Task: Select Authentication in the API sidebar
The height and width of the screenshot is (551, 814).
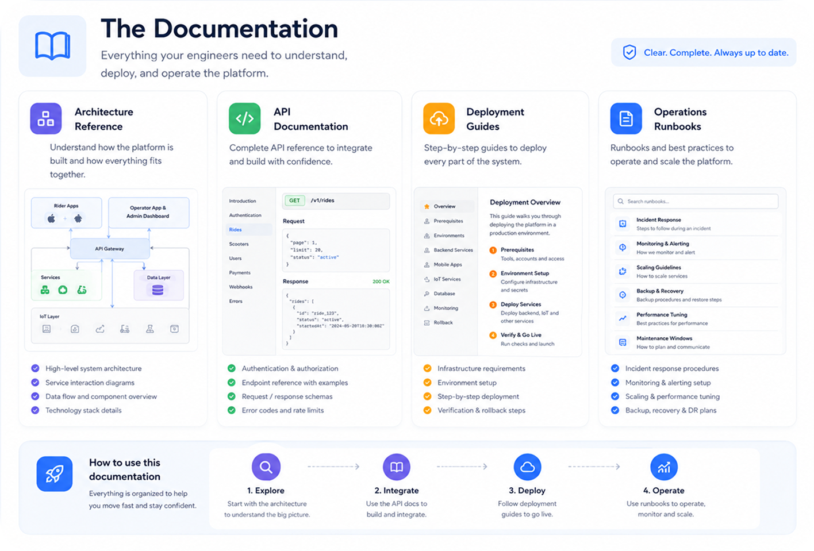Action: click(245, 215)
